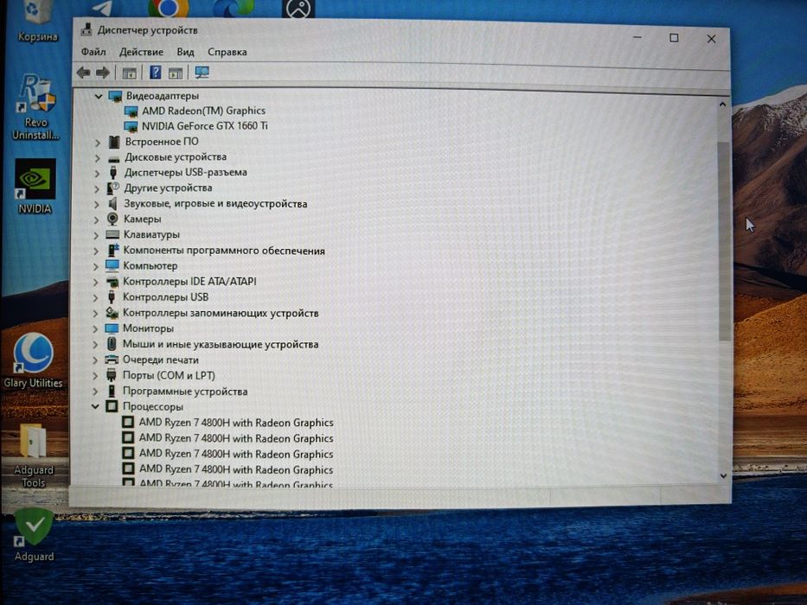Open the Файл menu
The height and width of the screenshot is (605, 807).
(93, 52)
